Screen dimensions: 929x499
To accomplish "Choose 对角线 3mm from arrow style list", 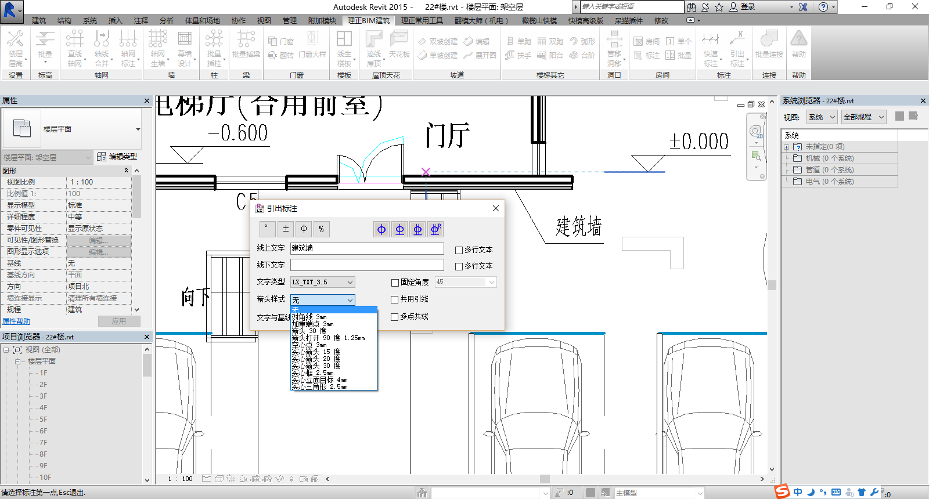I will pos(334,317).
